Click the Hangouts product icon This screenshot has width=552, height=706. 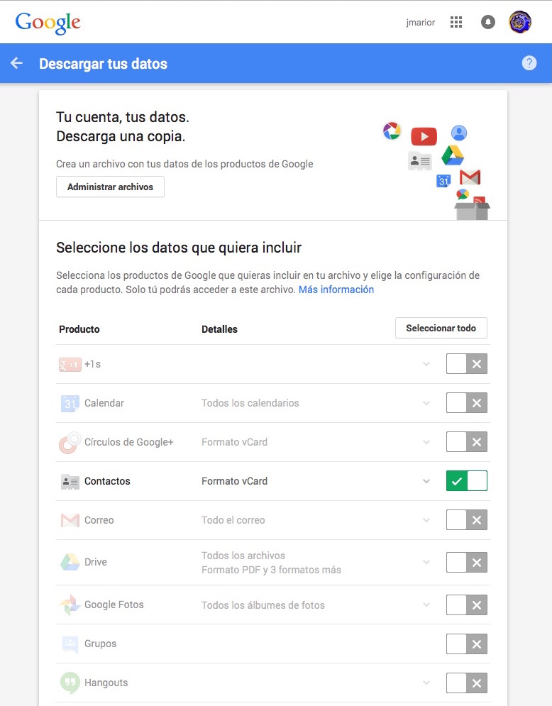pos(70,683)
